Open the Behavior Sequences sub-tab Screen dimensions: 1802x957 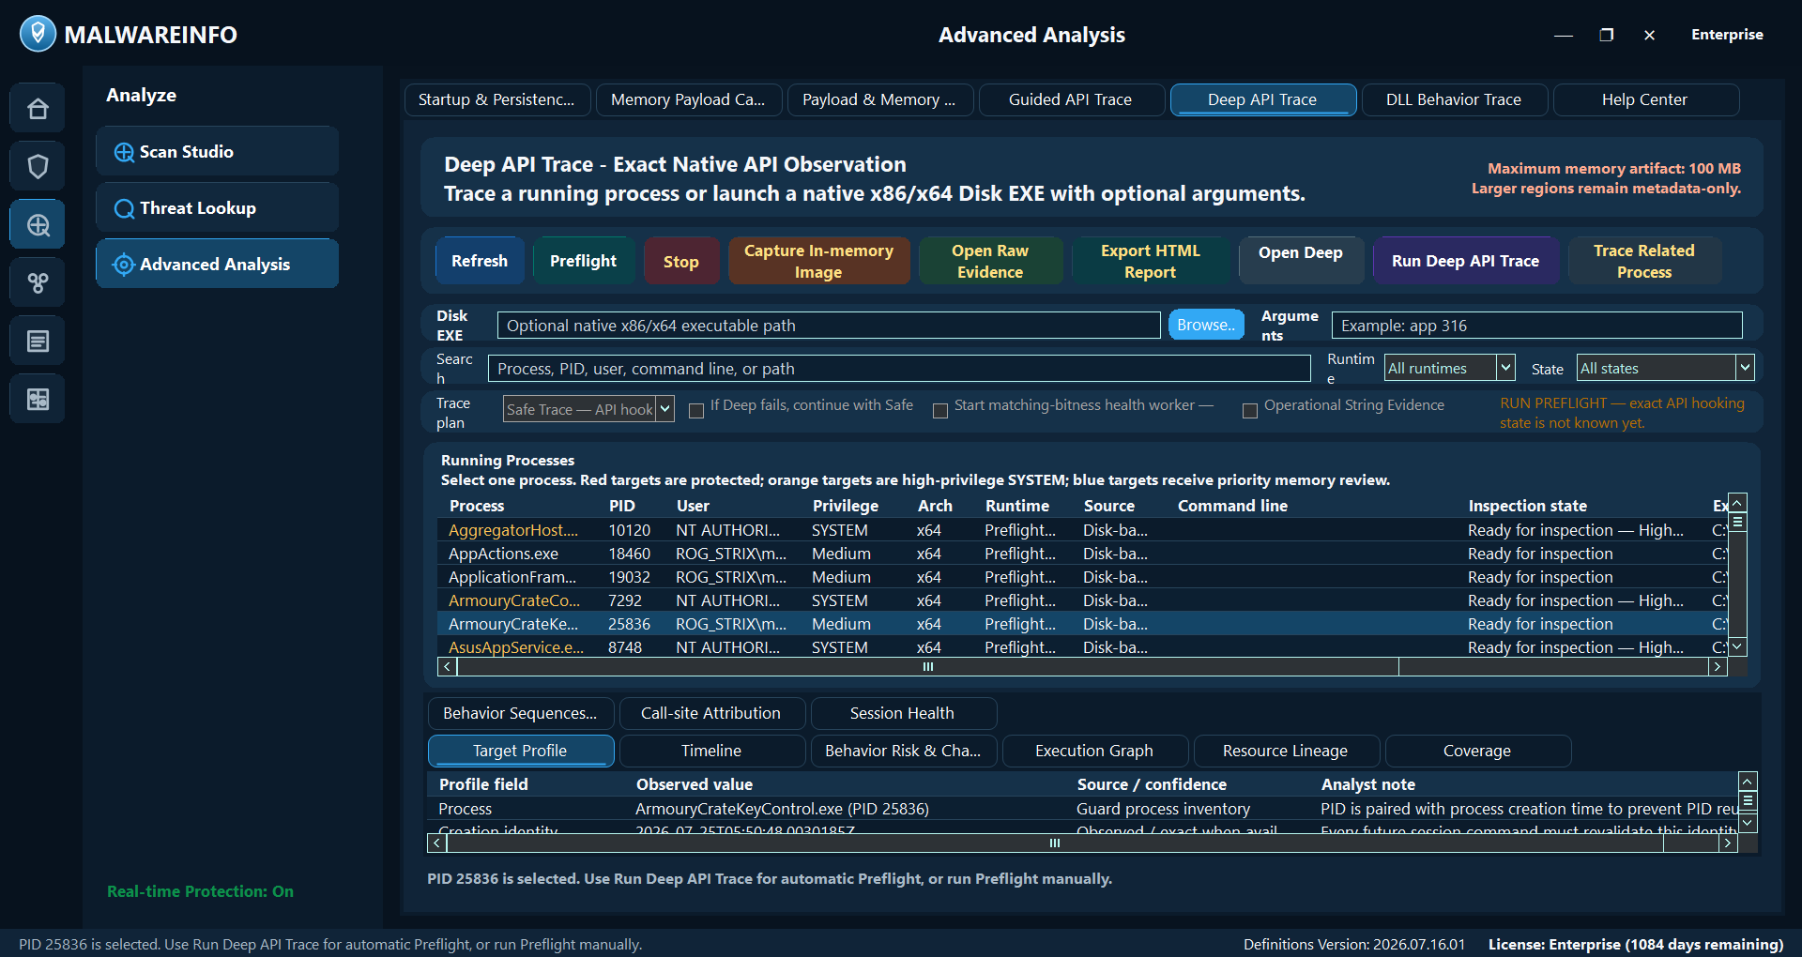click(521, 713)
